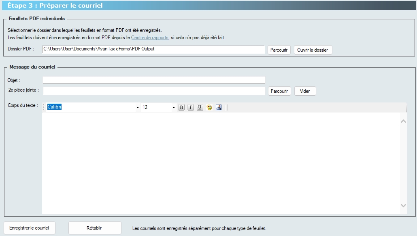Open the Centre de rapports link
This screenshot has height=236, width=417.
(x=149, y=38)
